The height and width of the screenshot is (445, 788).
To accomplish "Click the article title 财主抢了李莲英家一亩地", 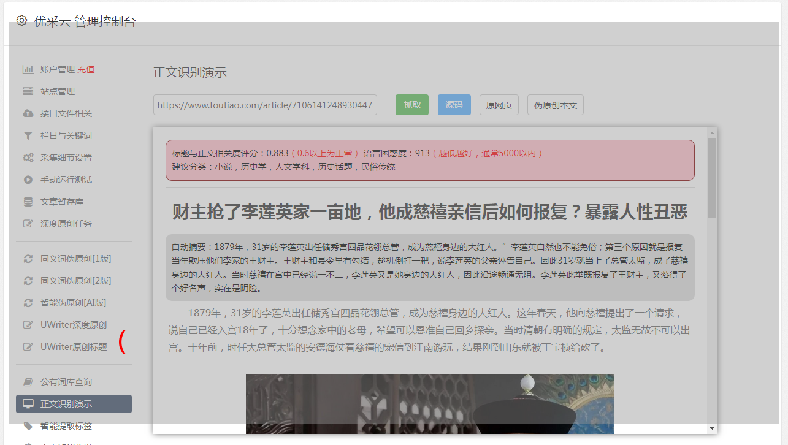I will click(429, 212).
